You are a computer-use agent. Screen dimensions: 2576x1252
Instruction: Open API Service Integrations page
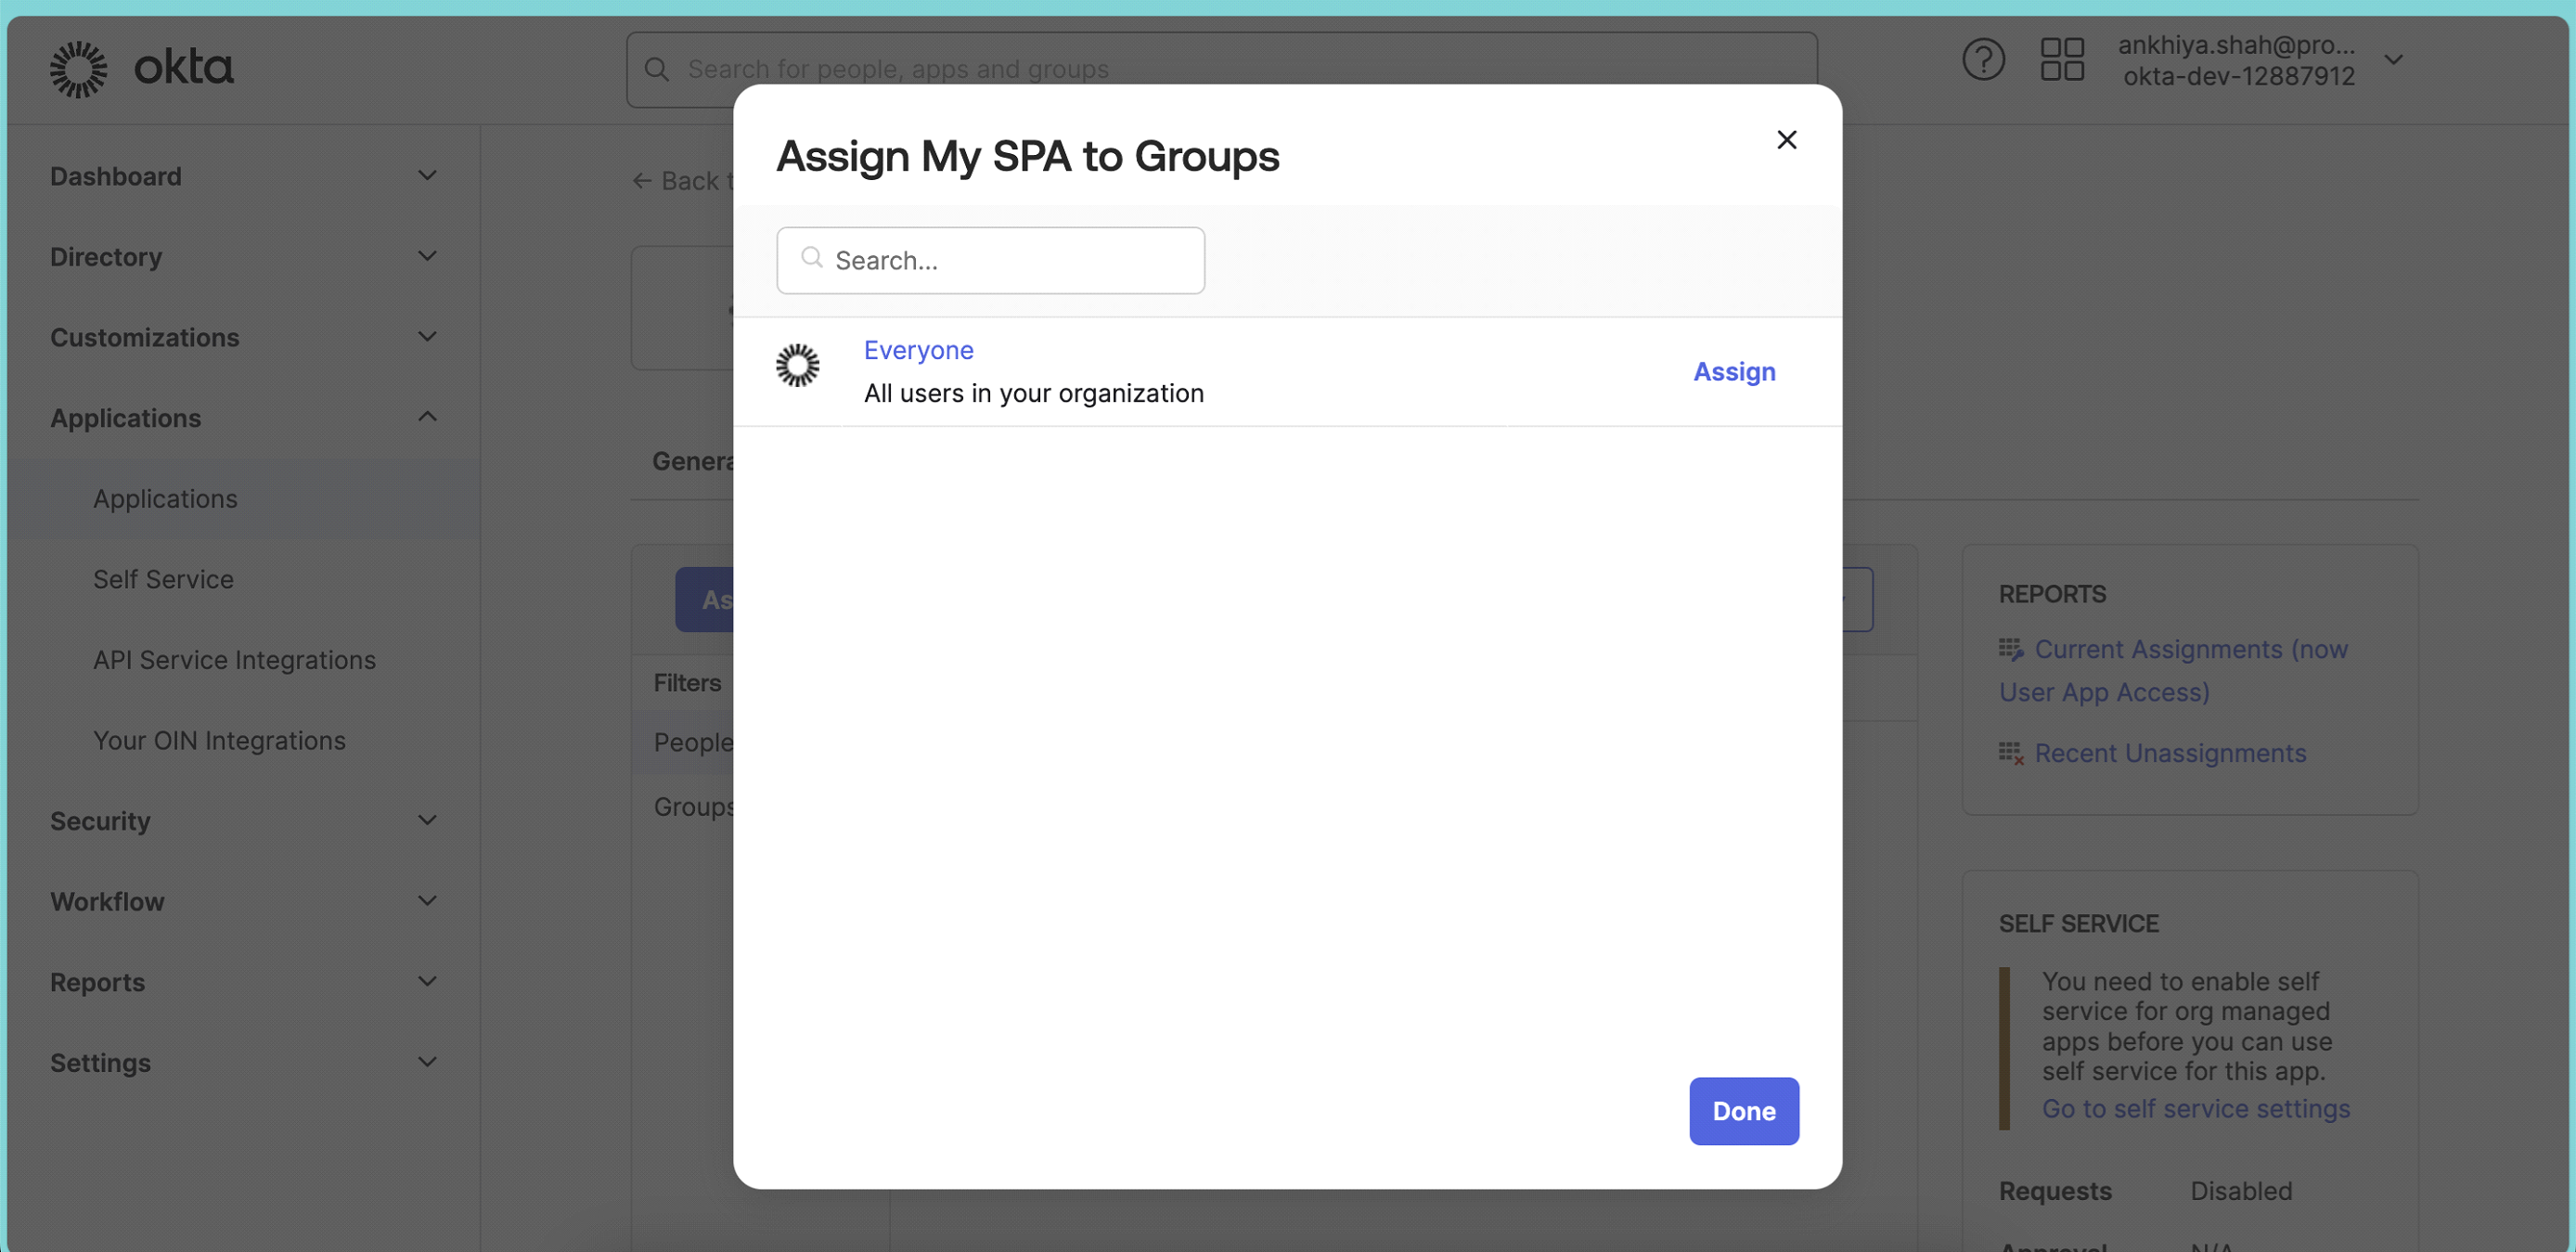(x=234, y=659)
